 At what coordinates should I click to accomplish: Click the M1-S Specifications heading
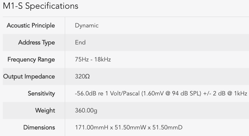41,6
